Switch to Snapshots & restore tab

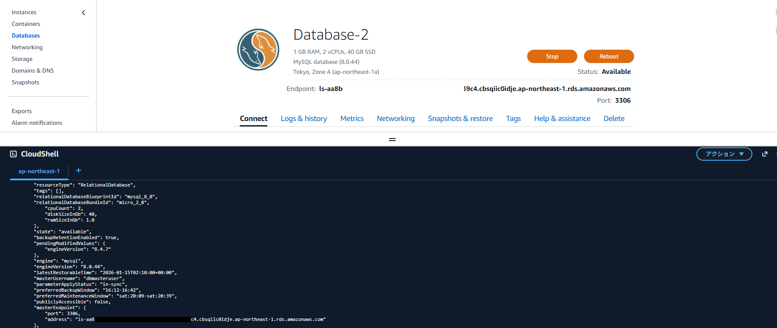coord(460,119)
